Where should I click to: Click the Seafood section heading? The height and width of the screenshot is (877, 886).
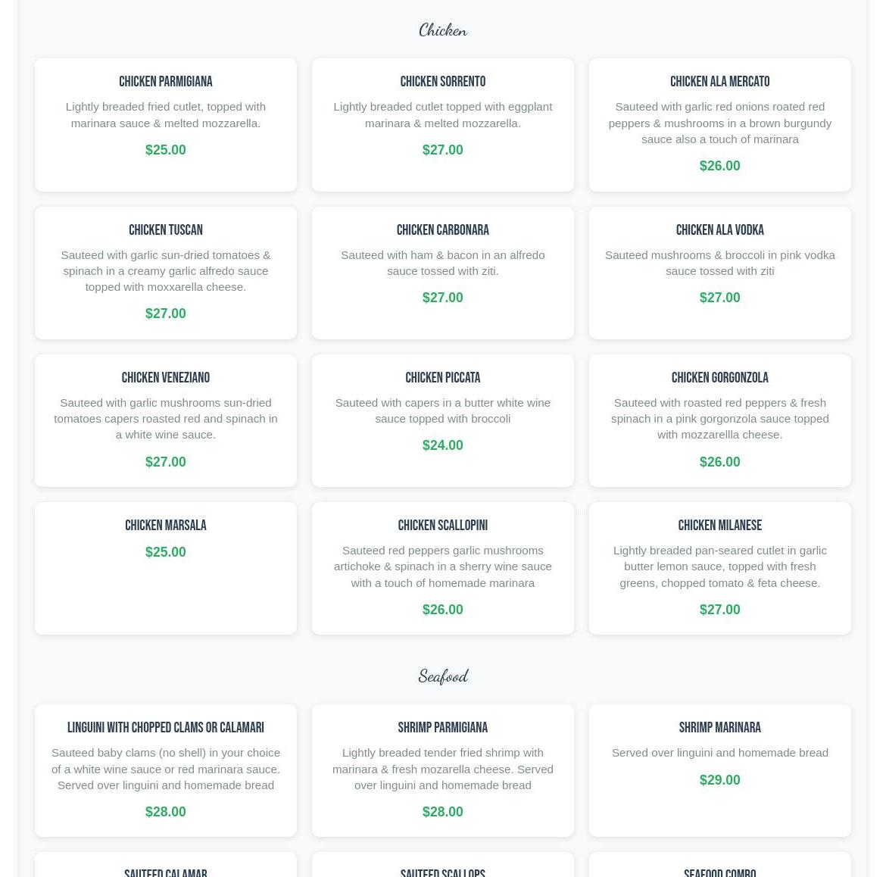(443, 676)
